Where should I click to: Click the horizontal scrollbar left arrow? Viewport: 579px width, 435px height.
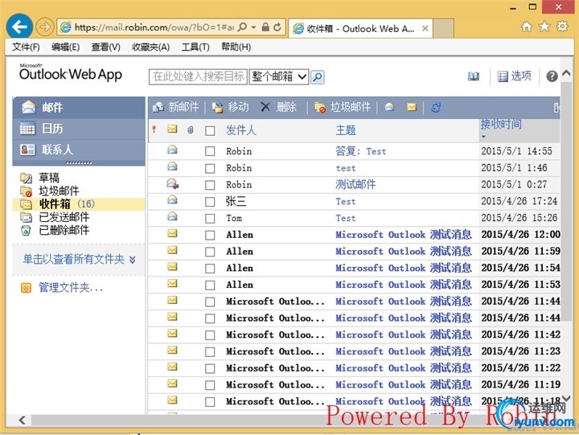tap(23, 420)
